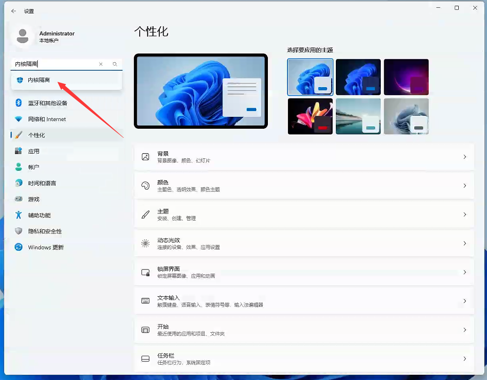The height and width of the screenshot is (380, 487).
Task: Clear the search box with the X icon
Action: (x=100, y=64)
